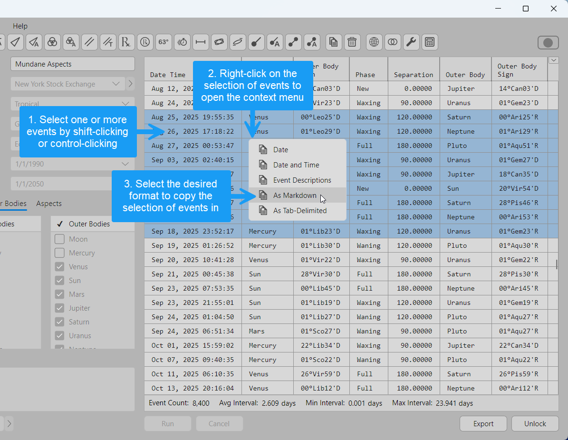This screenshot has height=440, width=568.
Task: Select the Sep 19, 2025 01:26:52 row
Action: tap(351, 245)
